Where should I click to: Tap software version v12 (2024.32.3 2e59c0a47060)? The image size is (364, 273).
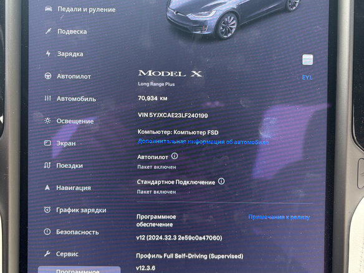pos(180,237)
